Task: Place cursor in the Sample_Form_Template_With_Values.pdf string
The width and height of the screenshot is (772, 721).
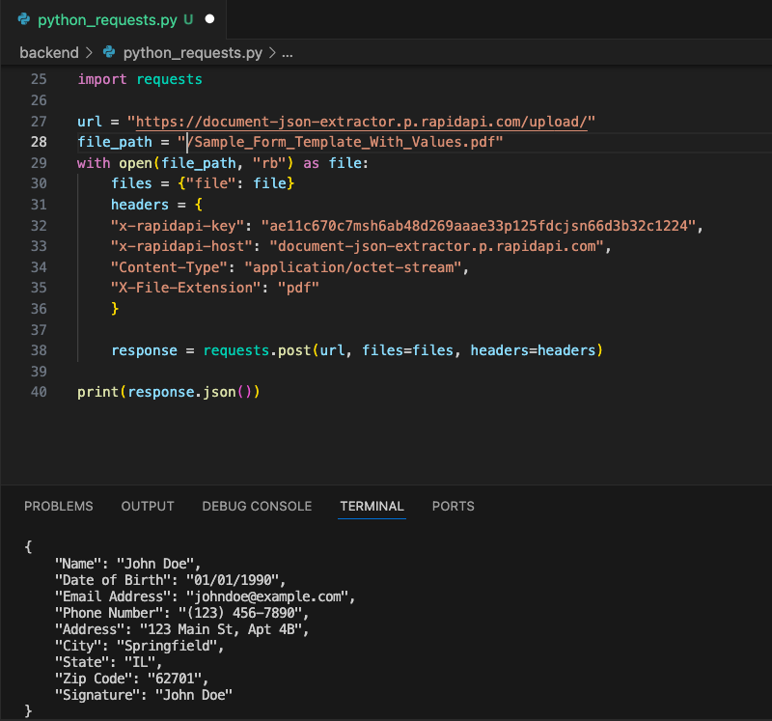Action: tap(343, 142)
